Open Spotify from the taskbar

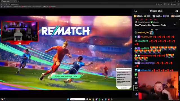(x=100, y=99)
